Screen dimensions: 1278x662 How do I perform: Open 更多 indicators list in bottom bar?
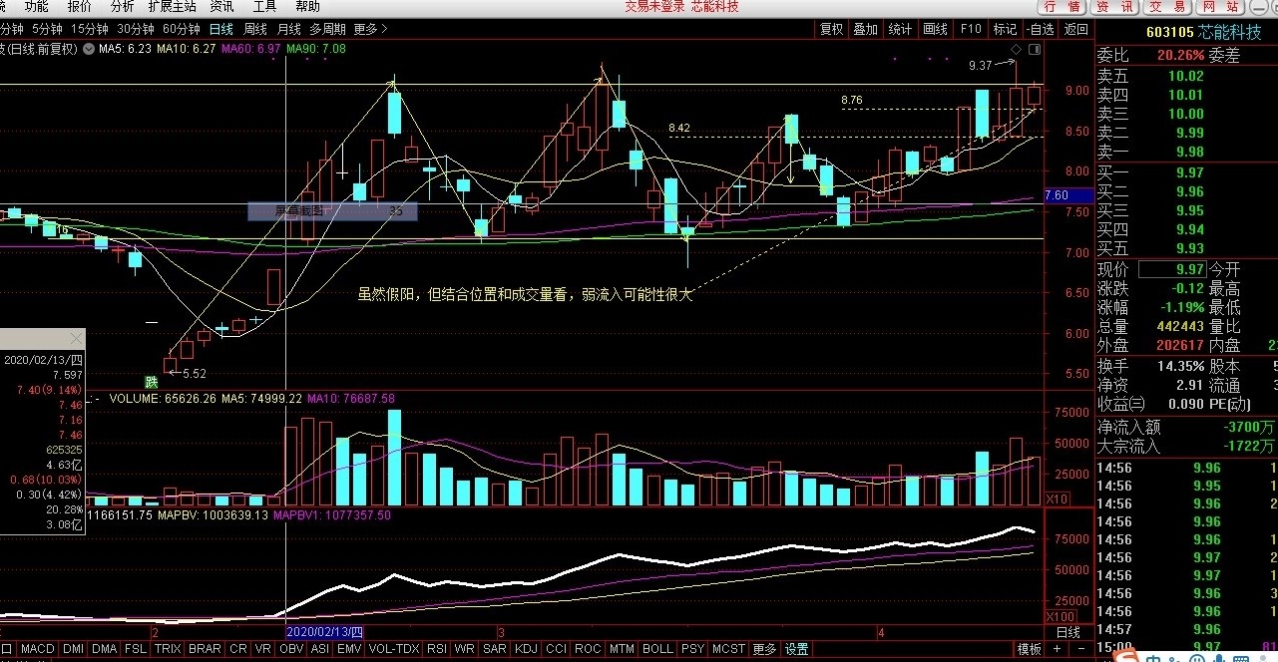(764, 649)
